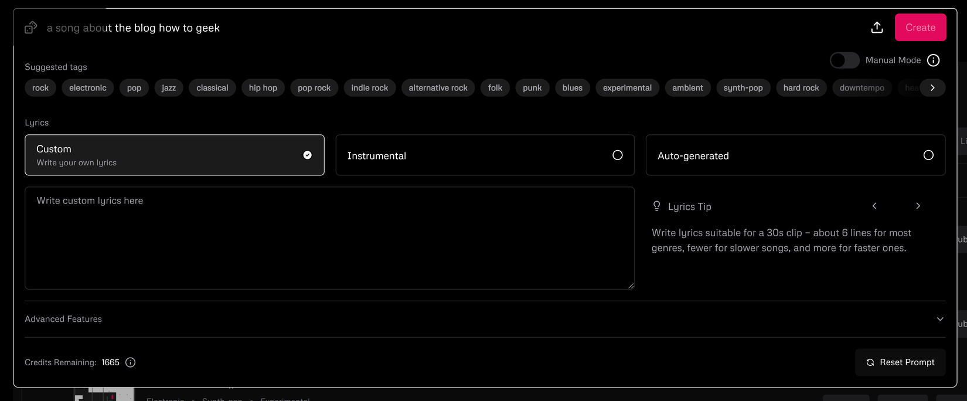Toggle the Manual Mode switch
The image size is (967, 401).
coord(845,60)
